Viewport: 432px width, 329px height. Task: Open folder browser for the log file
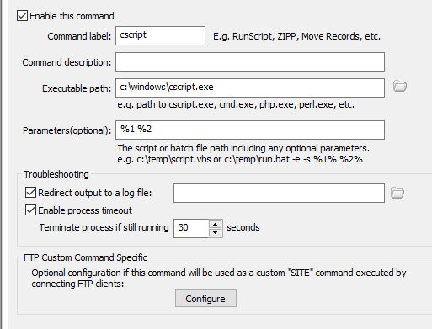tap(397, 193)
